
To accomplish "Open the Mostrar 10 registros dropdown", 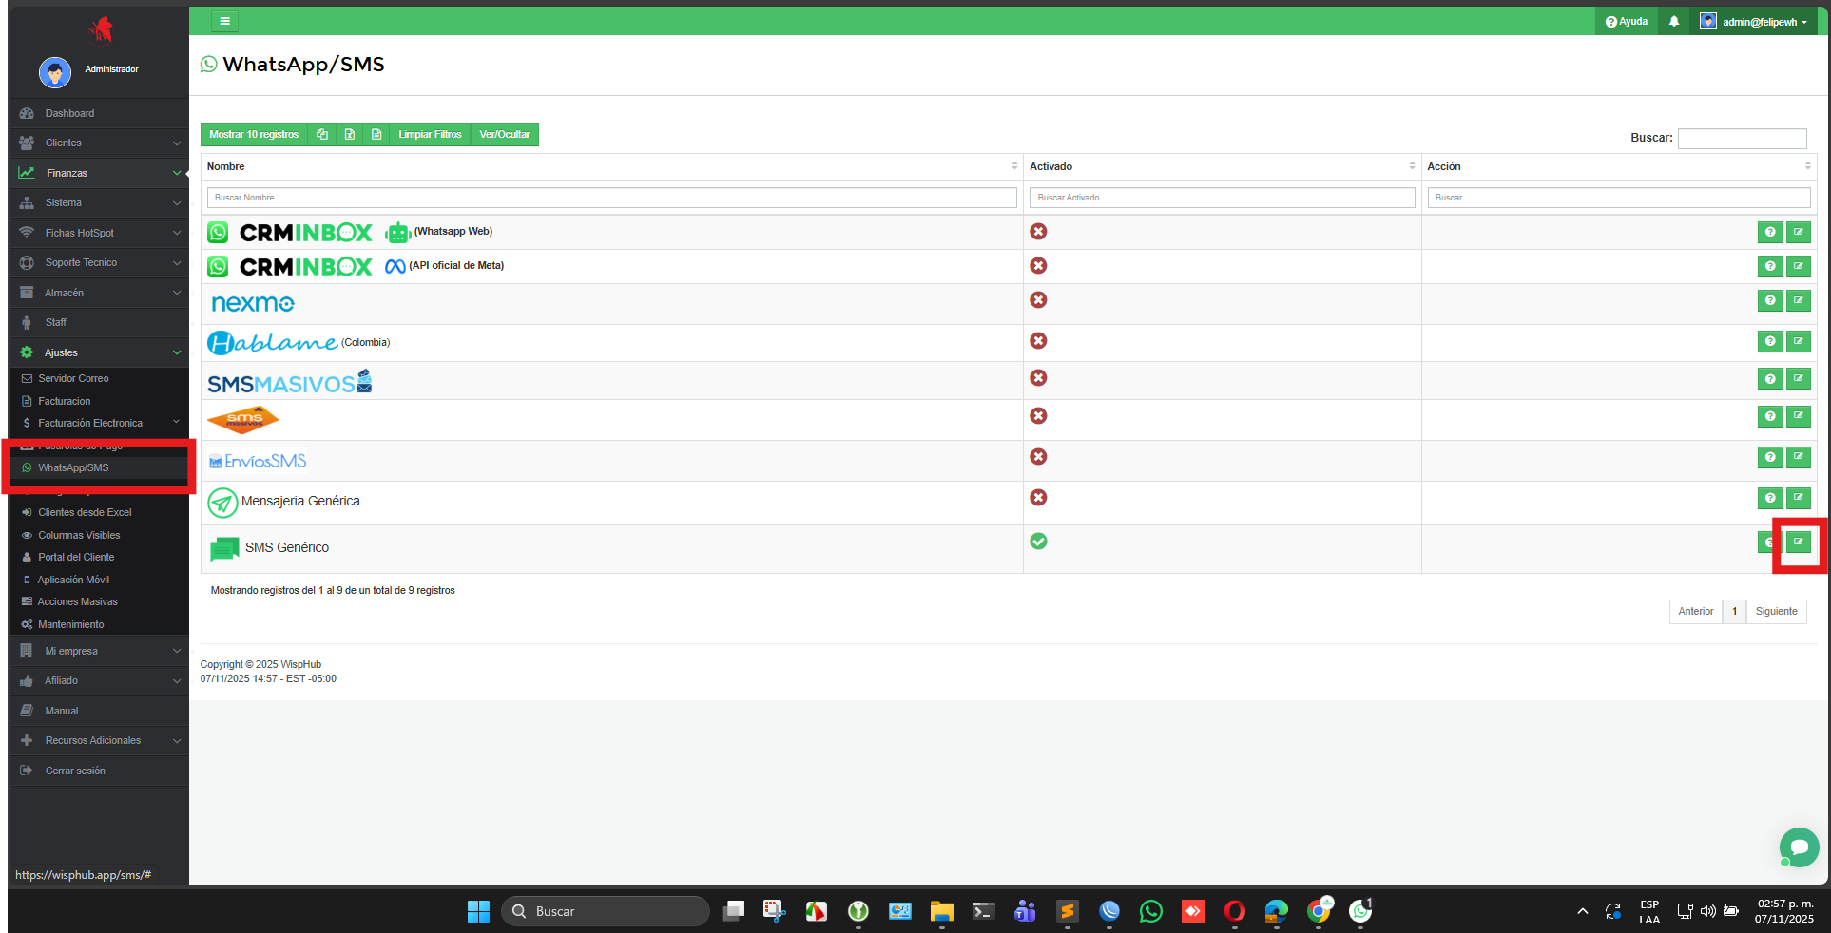I will [x=254, y=135].
